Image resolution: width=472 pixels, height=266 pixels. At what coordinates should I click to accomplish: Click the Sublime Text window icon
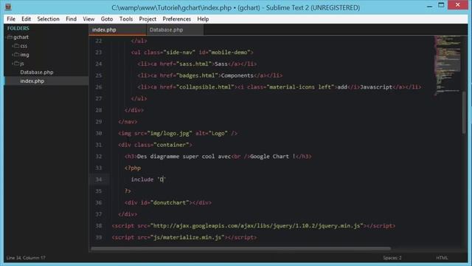tap(8, 7)
